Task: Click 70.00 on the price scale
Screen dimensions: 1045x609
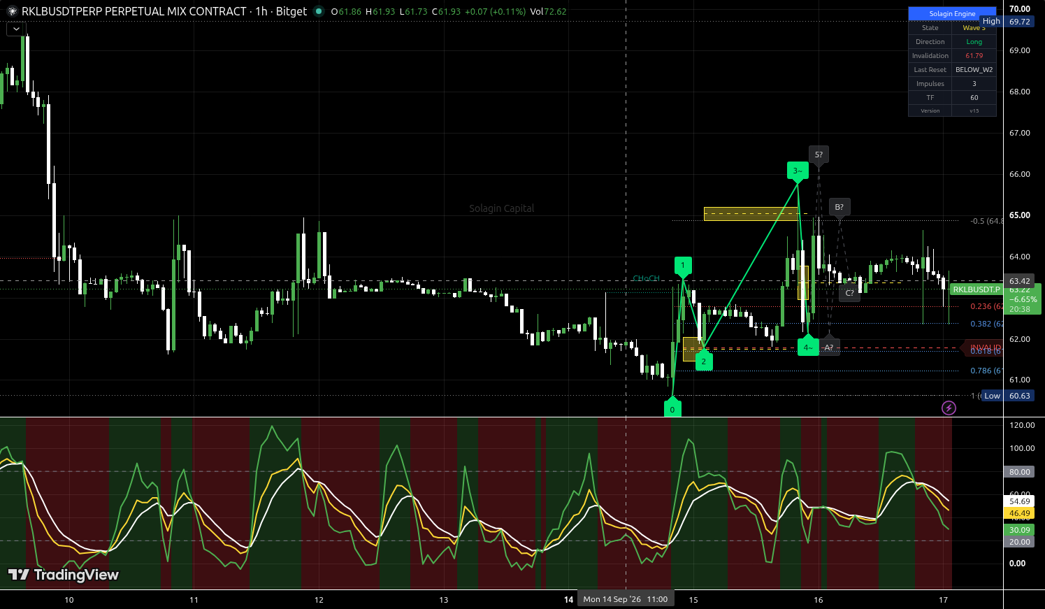Action: [1020, 9]
